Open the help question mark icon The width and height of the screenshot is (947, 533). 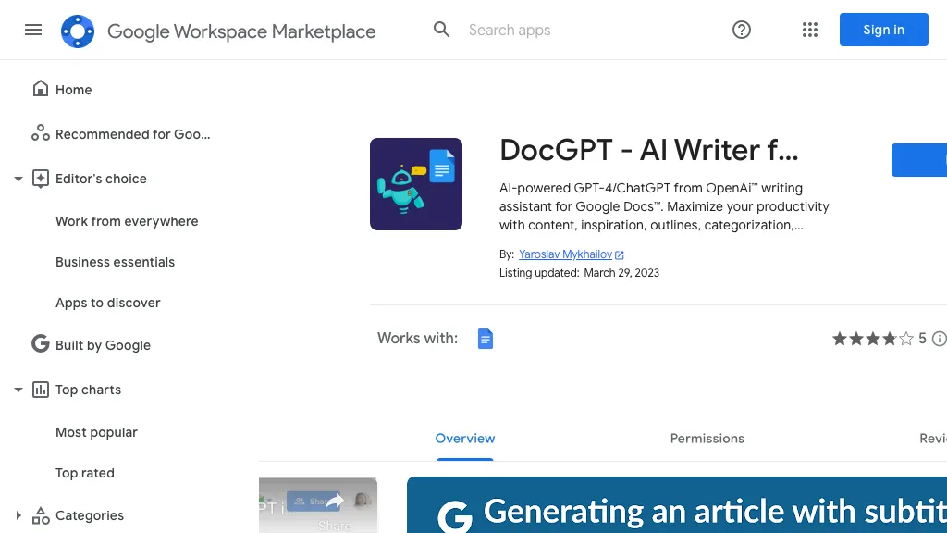tap(742, 30)
